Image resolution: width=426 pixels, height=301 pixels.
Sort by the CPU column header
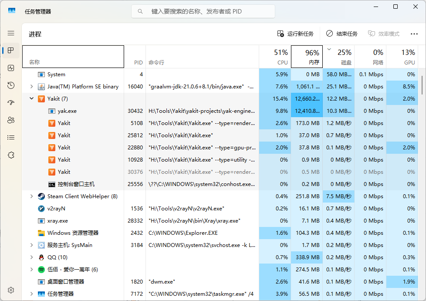(275, 57)
